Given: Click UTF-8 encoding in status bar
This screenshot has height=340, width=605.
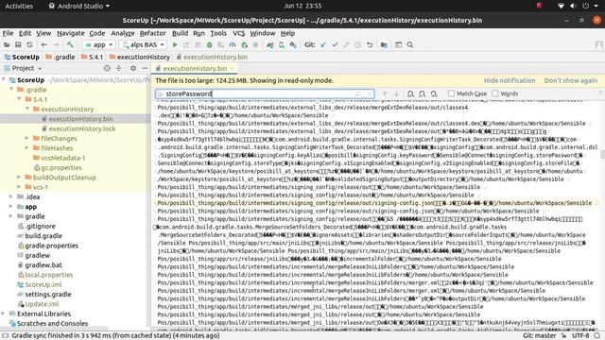Looking at the screenshot, I should (x=580, y=335).
